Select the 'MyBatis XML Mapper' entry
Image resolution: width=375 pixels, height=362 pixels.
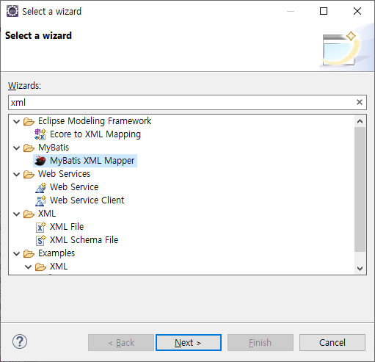tap(92, 161)
